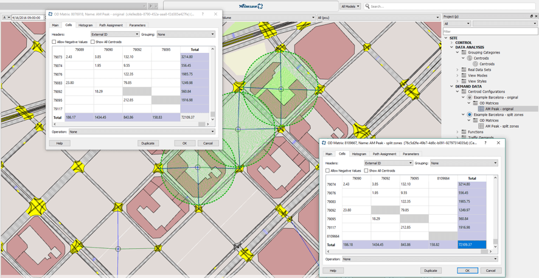
Task: Open Path Assignment tab in split zones dialog
Action: click(384, 154)
